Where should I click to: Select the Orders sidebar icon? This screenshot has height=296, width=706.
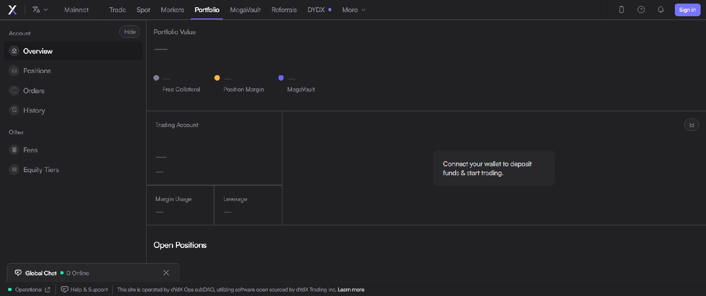14,91
